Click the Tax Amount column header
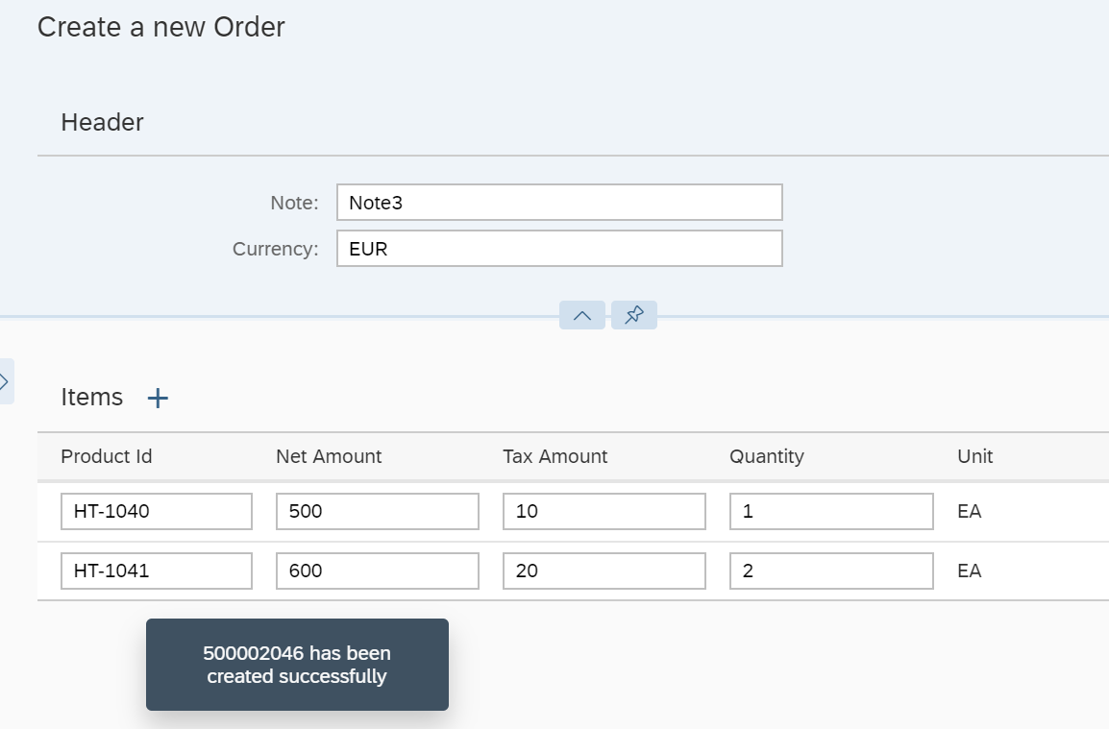Viewport: 1109px width, 729px height. (x=555, y=456)
